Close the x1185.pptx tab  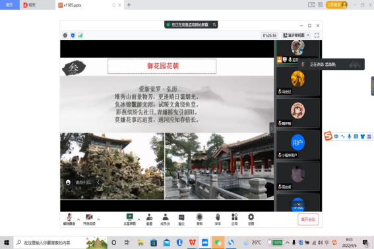120,5
